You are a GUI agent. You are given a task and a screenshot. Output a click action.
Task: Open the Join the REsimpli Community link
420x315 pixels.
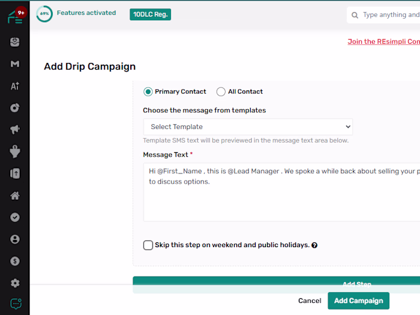tap(383, 41)
